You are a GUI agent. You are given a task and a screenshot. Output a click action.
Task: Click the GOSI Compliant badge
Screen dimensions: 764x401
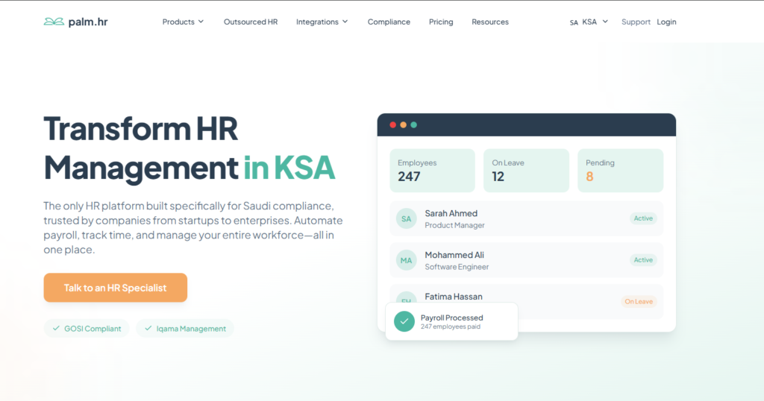pyautogui.click(x=87, y=329)
